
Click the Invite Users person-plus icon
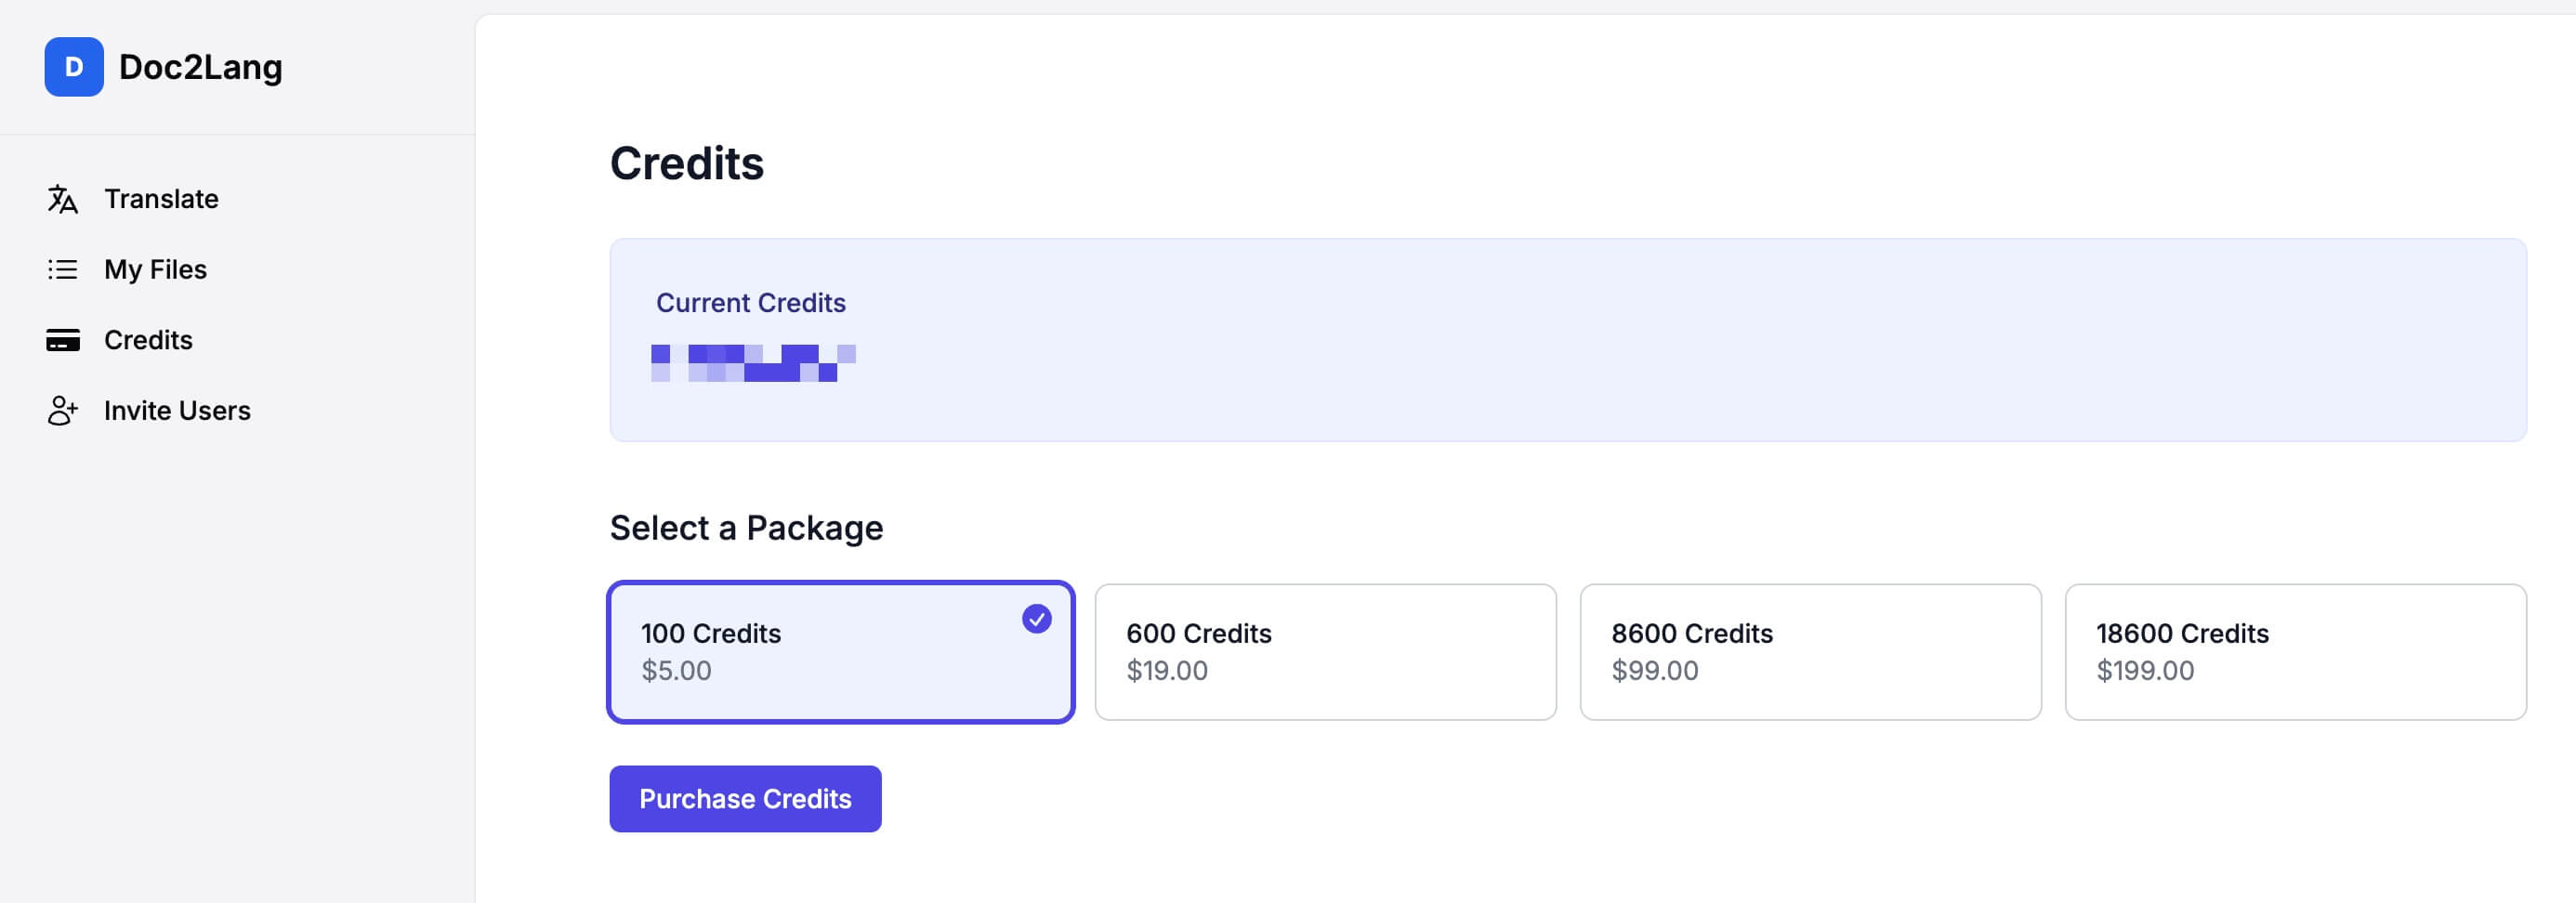(x=63, y=411)
